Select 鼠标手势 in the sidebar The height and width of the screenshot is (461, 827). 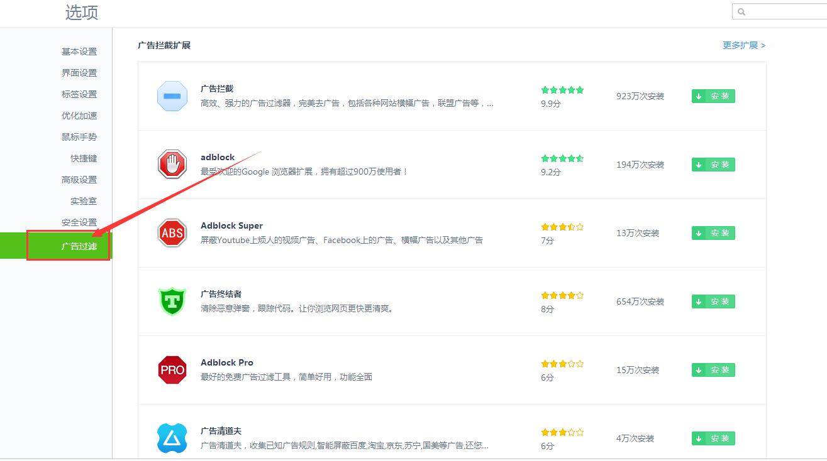point(78,137)
